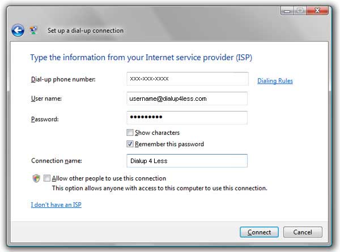Click the This option allows anyone description
This screenshot has width=340, height=252.
(x=160, y=188)
